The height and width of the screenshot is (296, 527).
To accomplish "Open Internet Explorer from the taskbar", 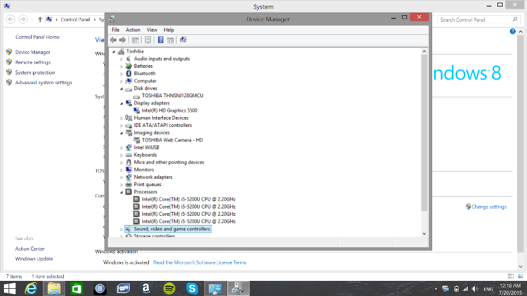I will 30,288.
